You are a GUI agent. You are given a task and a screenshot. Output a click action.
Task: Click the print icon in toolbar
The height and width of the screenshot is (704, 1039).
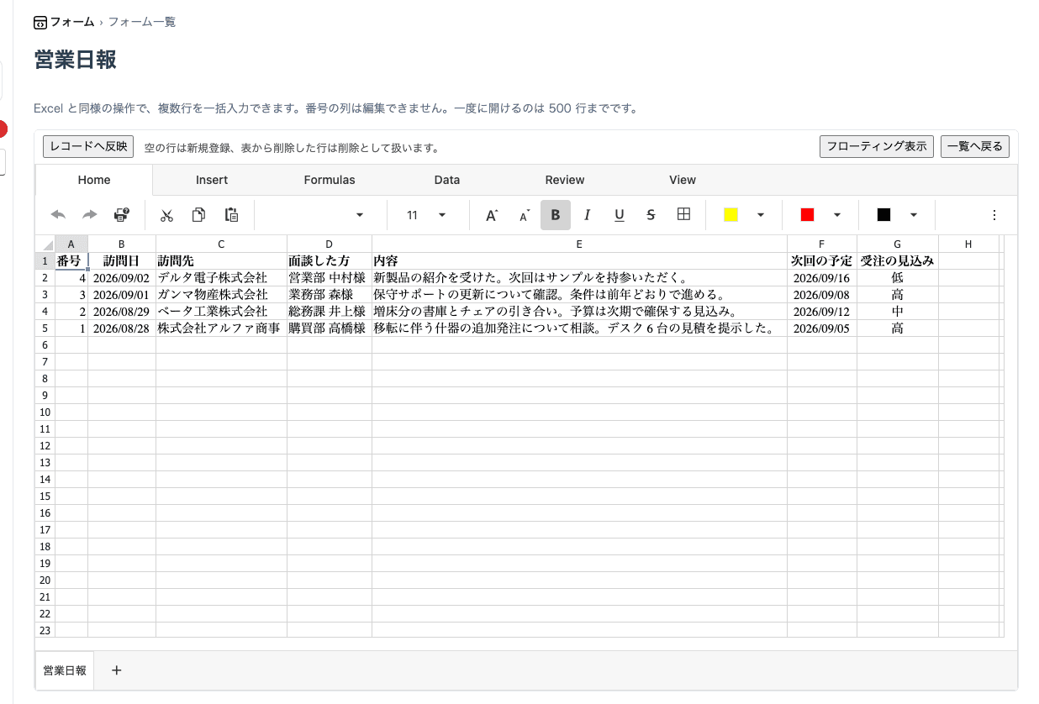click(122, 215)
